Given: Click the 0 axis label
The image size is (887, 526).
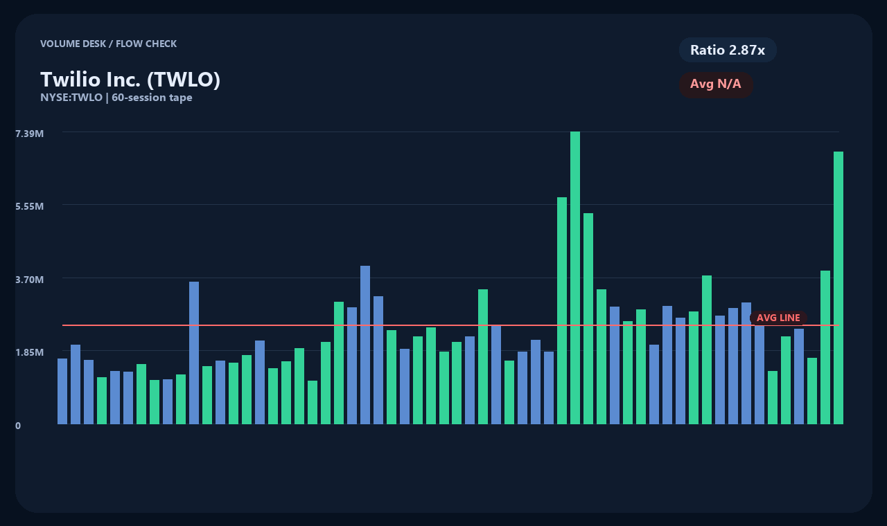Looking at the screenshot, I should (18, 426).
